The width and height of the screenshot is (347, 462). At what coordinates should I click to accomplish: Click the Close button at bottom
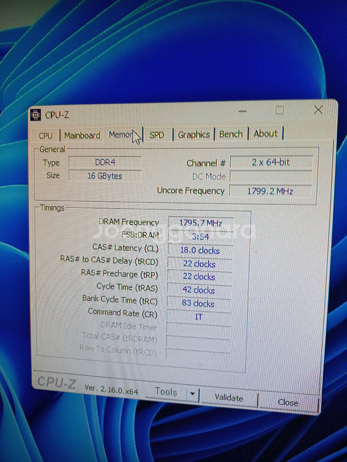[288, 402]
